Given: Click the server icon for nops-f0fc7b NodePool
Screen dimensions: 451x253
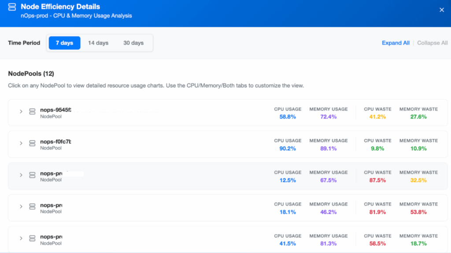Looking at the screenshot, I should [32, 143].
